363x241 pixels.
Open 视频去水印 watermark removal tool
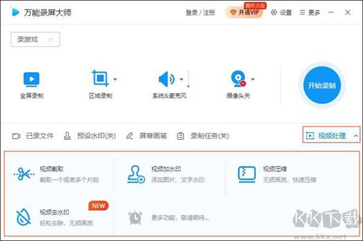click(24, 217)
